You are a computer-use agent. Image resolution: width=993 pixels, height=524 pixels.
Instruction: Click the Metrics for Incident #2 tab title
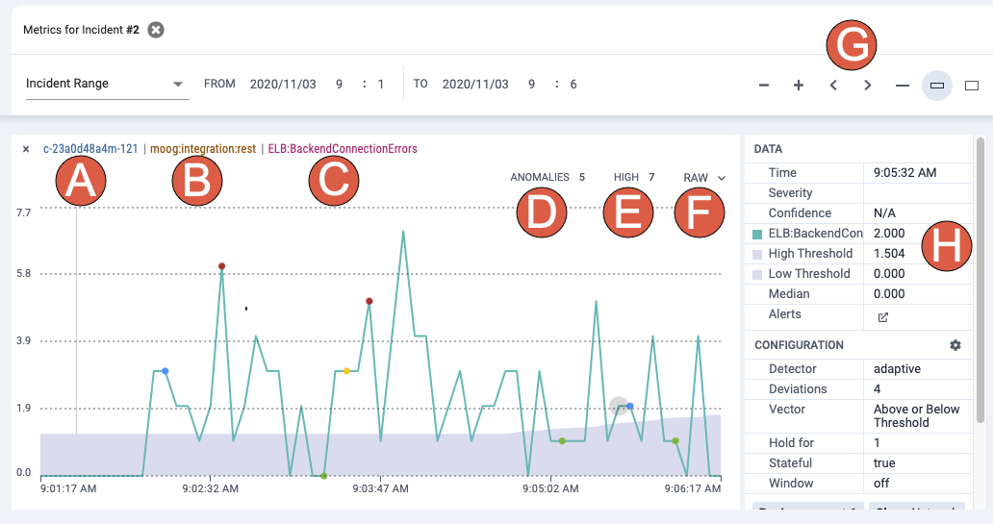(81, 30)
